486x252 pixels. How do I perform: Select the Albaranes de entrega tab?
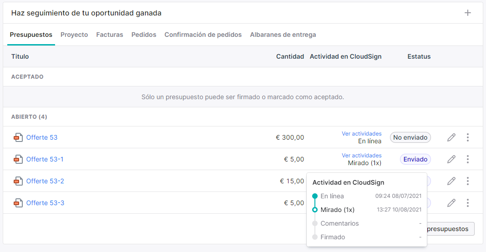click(x=283, y=35)
